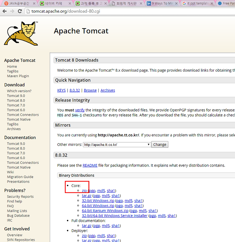The height and width of the screenshot is (242, 235).
Task: Open Tomcat 6.0 under Download
Action: (16, 110)
